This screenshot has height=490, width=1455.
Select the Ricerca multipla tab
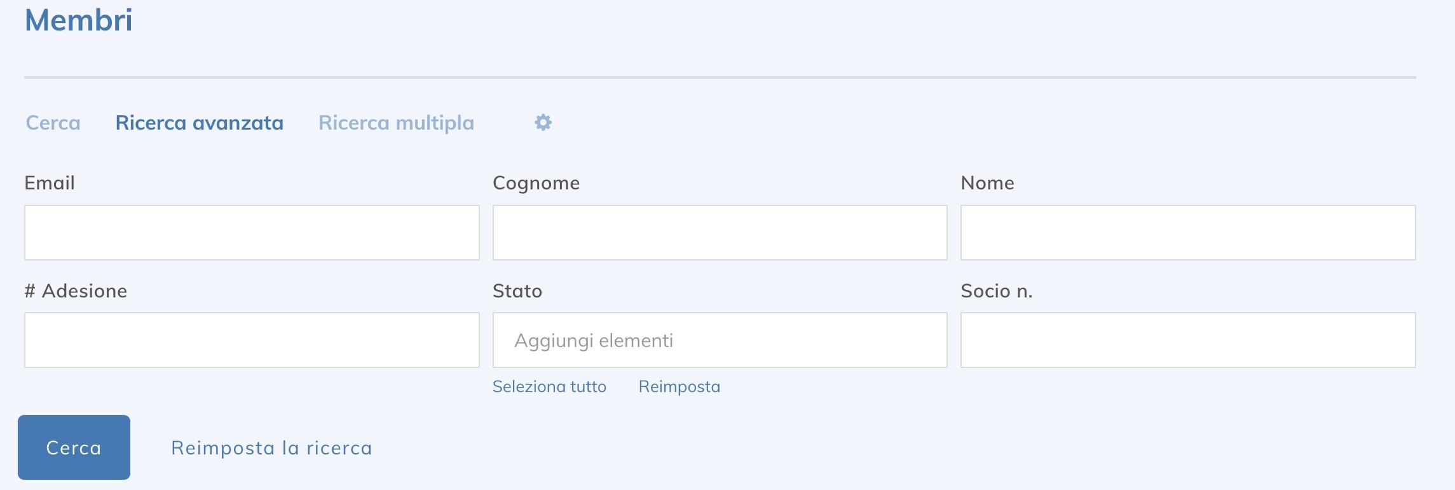395,123
